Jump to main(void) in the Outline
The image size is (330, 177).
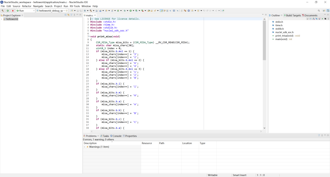point(284,39)
